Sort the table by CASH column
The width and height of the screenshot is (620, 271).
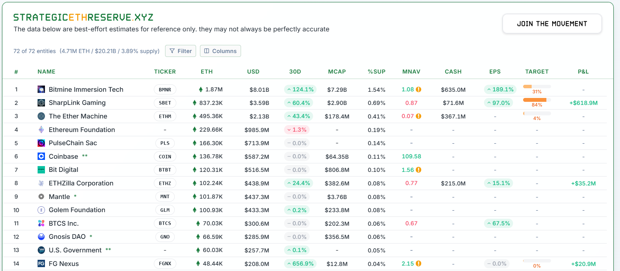click(x=453, y=72)
